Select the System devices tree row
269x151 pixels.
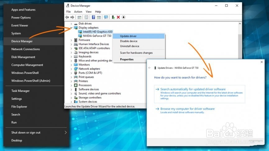click(x=86, y=102)
